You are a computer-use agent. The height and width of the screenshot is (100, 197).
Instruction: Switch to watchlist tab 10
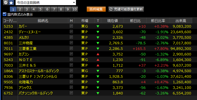tap(75, 9)
